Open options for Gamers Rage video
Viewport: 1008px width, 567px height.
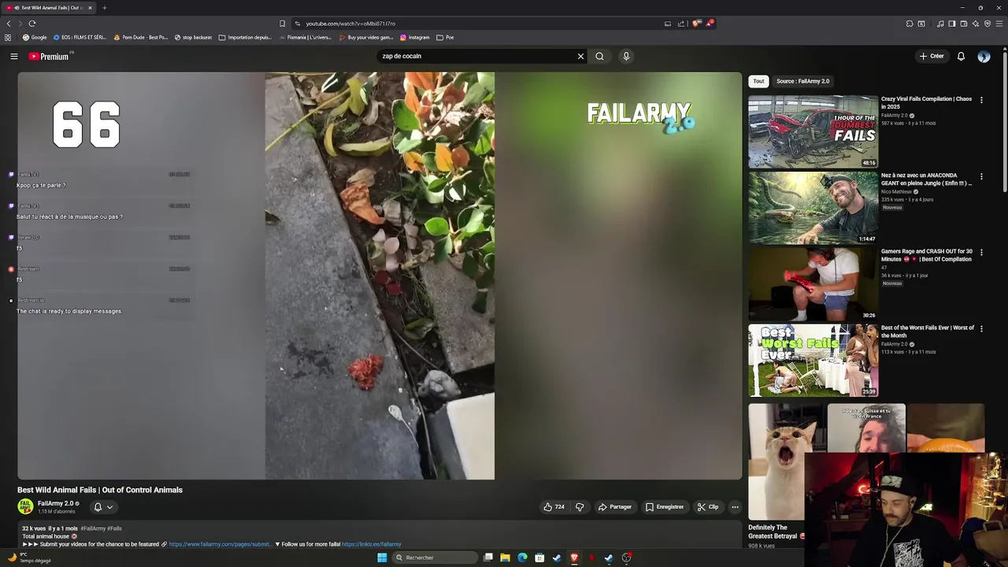point(981,253)
